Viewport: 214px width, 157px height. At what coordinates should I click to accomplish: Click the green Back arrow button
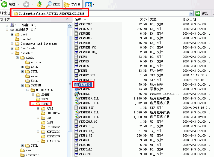pyautogui.click(x=4, y=4)
